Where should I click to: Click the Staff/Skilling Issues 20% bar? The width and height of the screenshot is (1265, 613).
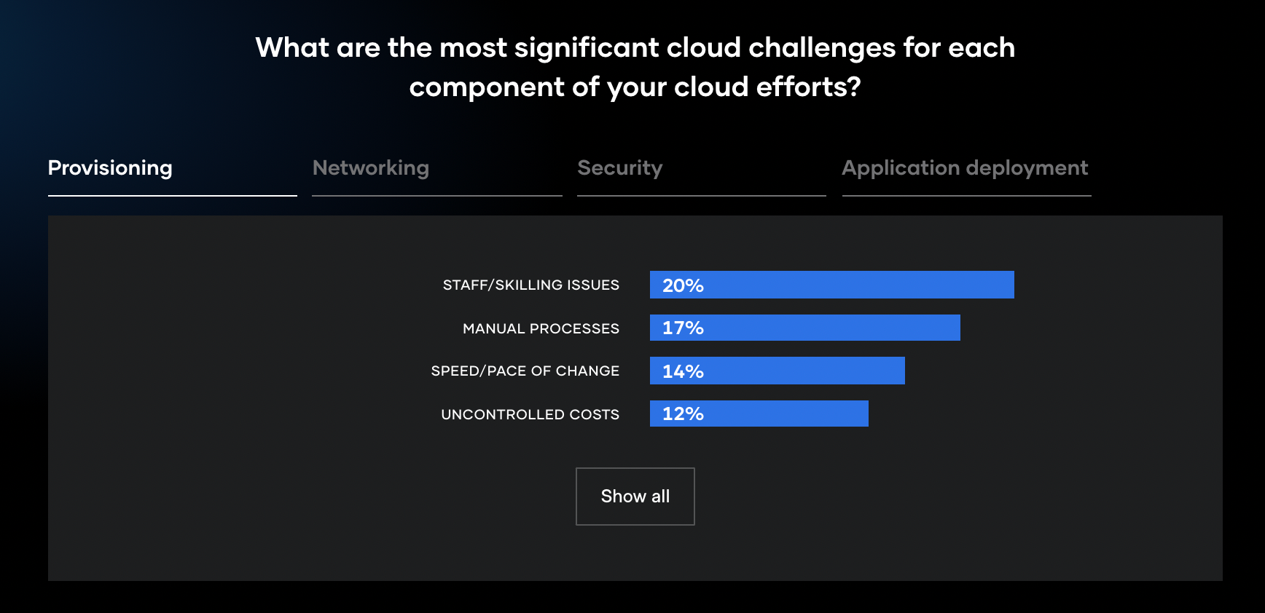click(832, 285)
